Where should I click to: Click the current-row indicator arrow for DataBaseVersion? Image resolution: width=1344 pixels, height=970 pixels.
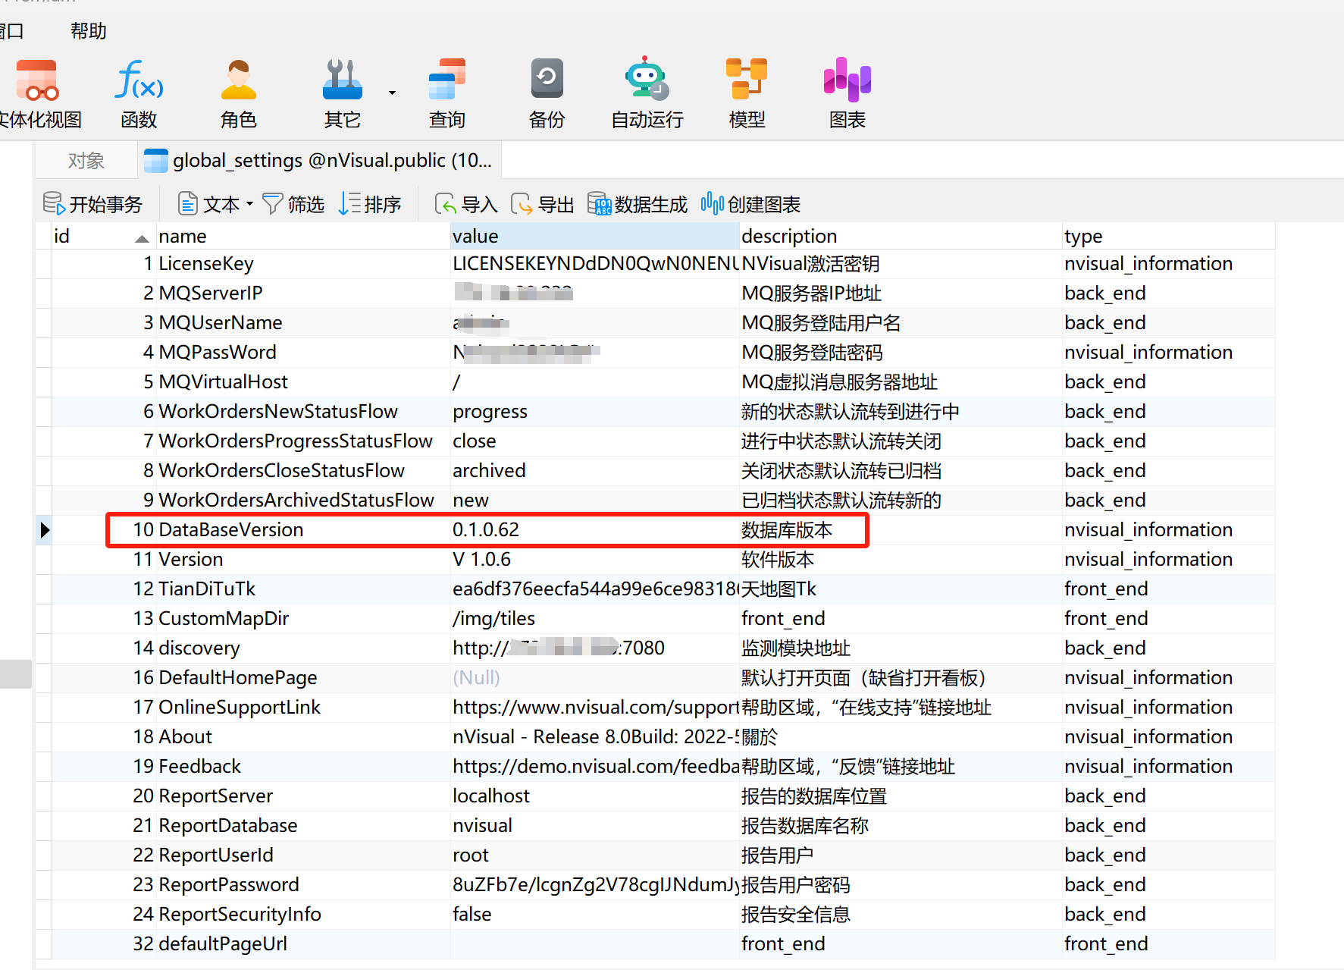click(x=45, y=530)
